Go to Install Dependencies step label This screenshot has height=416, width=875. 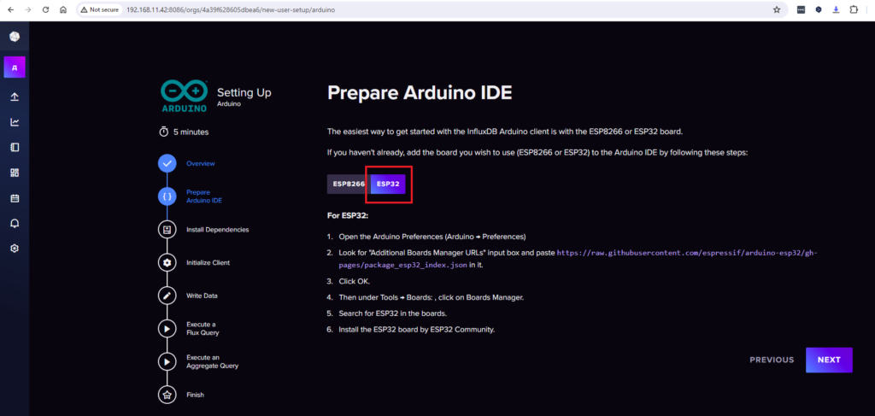point(218,229)
